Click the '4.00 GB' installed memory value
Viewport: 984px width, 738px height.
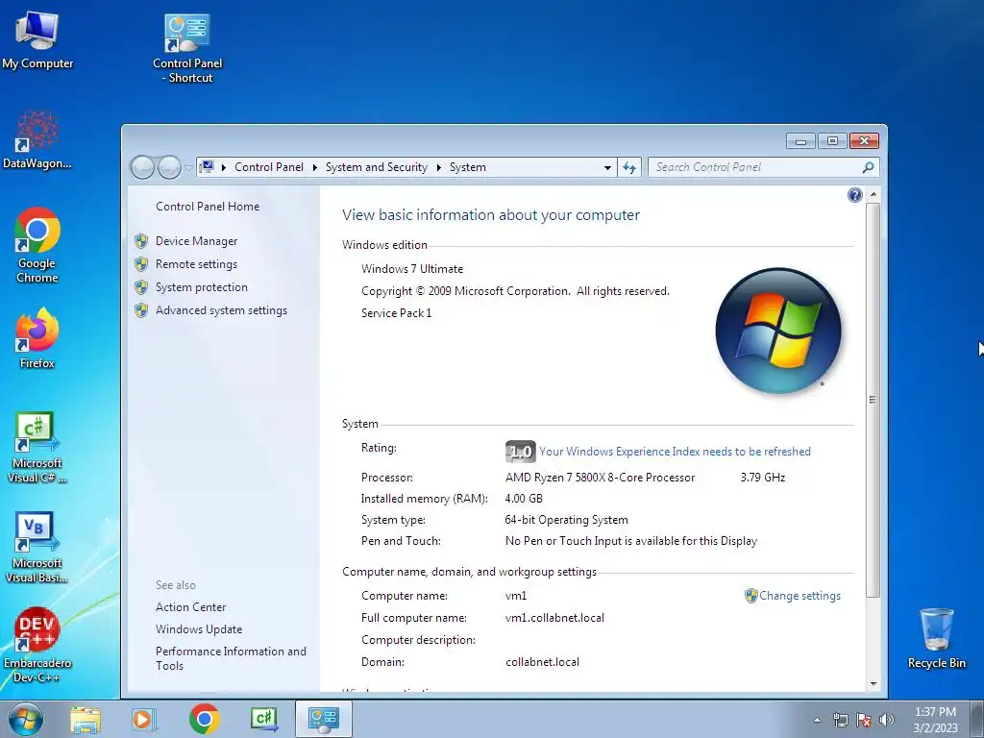coord(524,499)
